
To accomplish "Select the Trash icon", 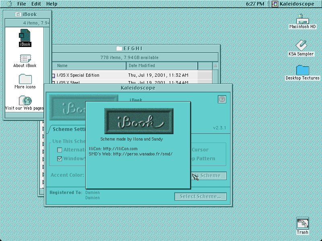I will 303,223.
